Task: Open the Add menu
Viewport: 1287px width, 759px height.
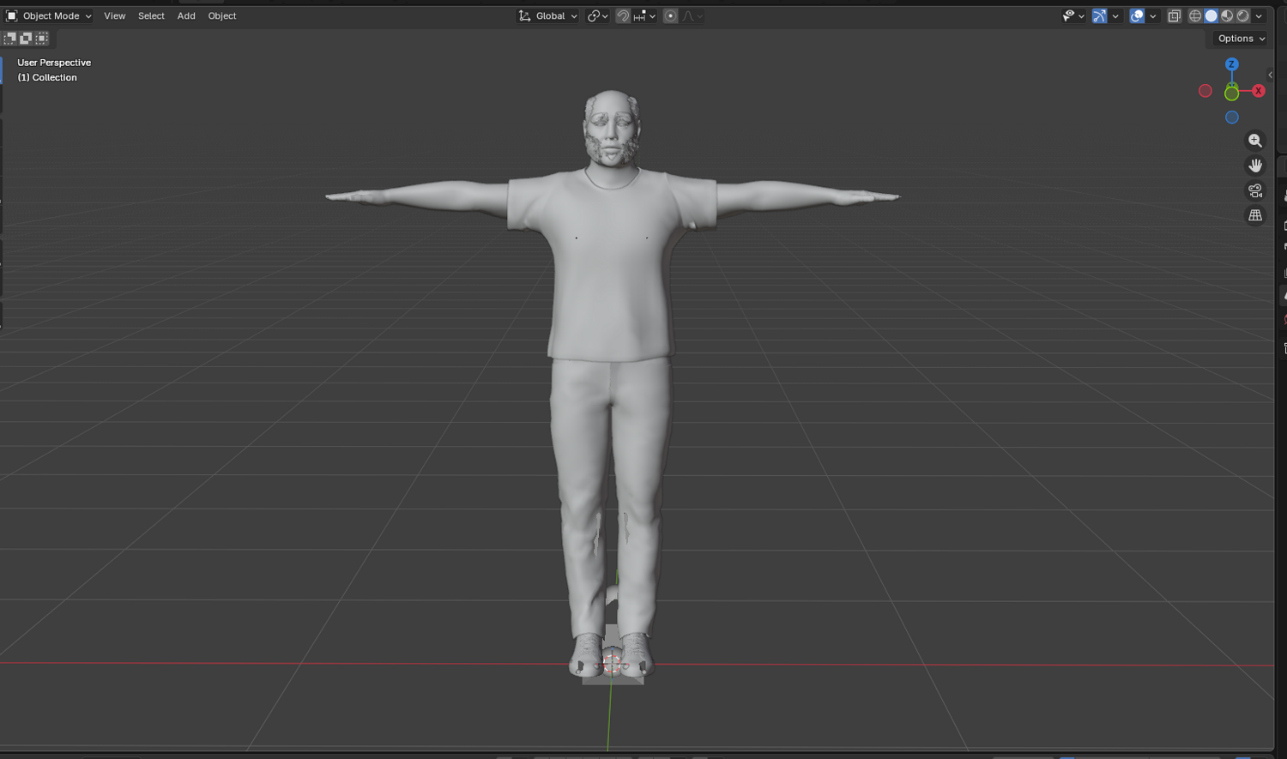Action: coord(186,15)
